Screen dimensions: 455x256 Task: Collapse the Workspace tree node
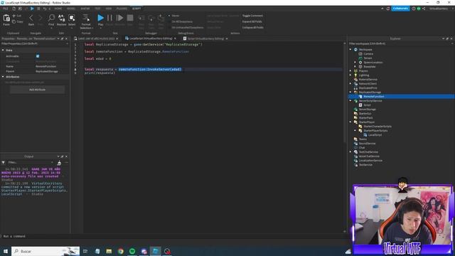pos(350,50)
